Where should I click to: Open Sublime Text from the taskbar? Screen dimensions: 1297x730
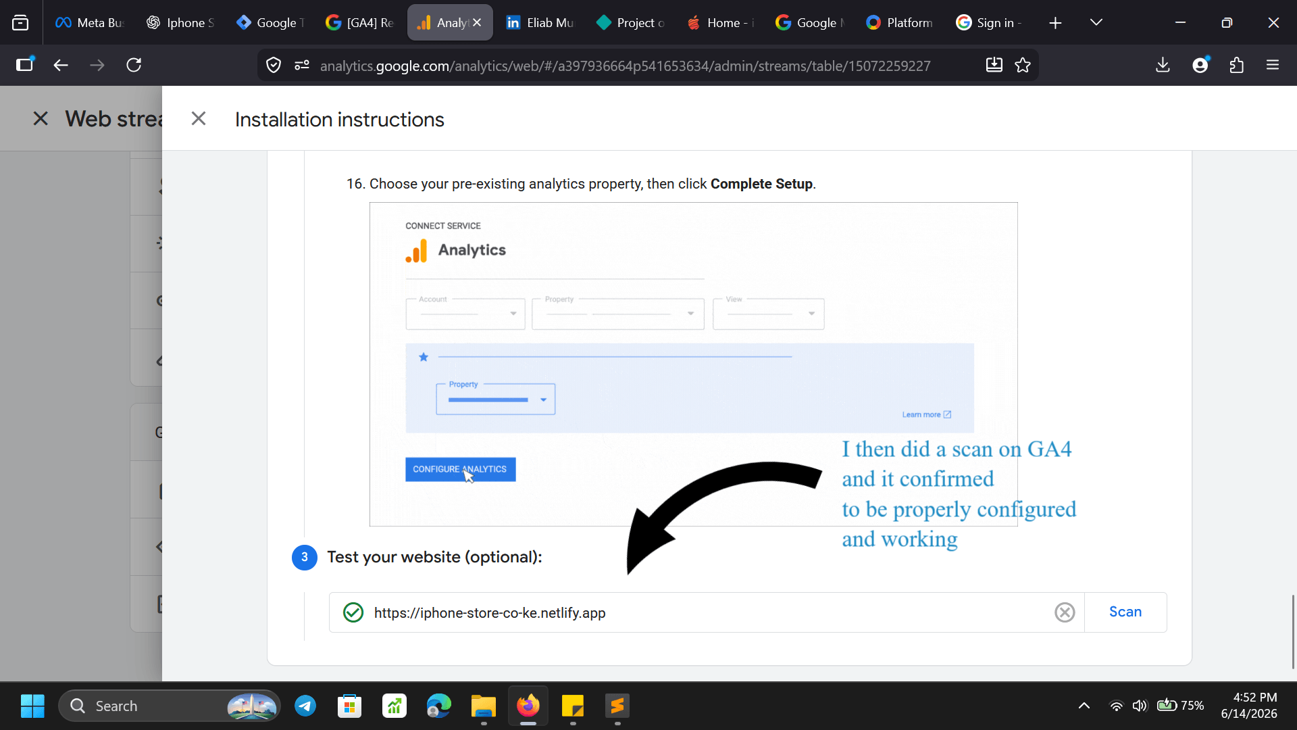point(617,706)
